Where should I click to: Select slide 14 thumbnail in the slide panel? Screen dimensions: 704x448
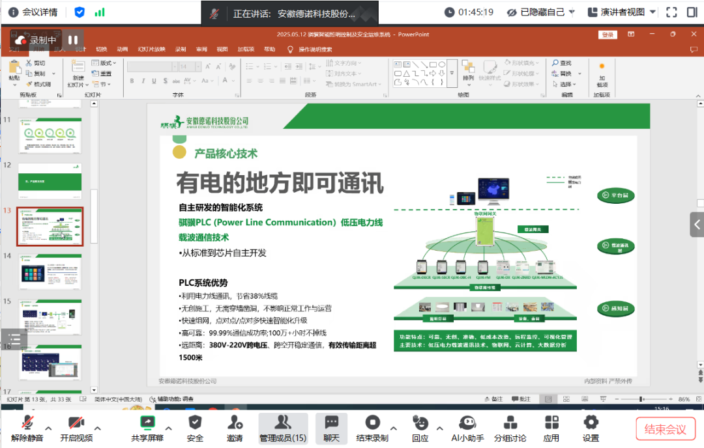[50, 270]
